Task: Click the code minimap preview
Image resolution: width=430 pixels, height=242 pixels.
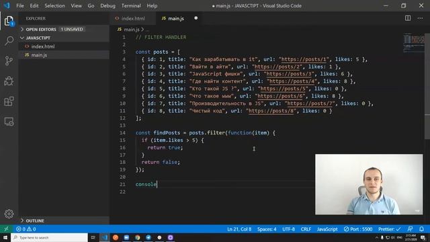Action: pos(414,42)
